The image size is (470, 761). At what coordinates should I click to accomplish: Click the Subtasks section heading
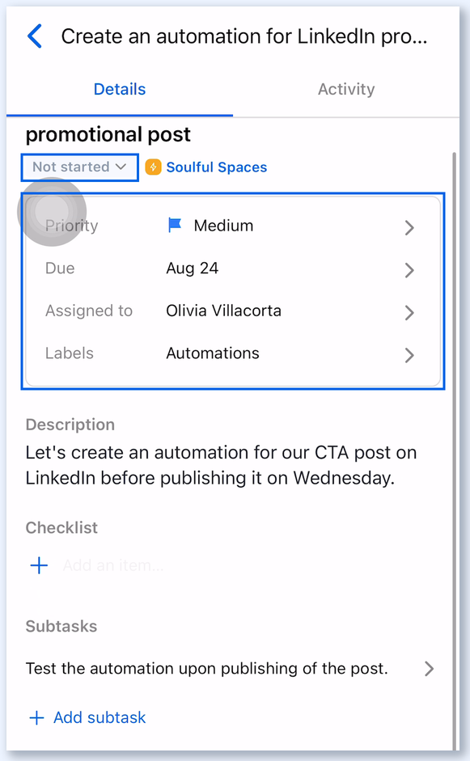click(61, 627)
